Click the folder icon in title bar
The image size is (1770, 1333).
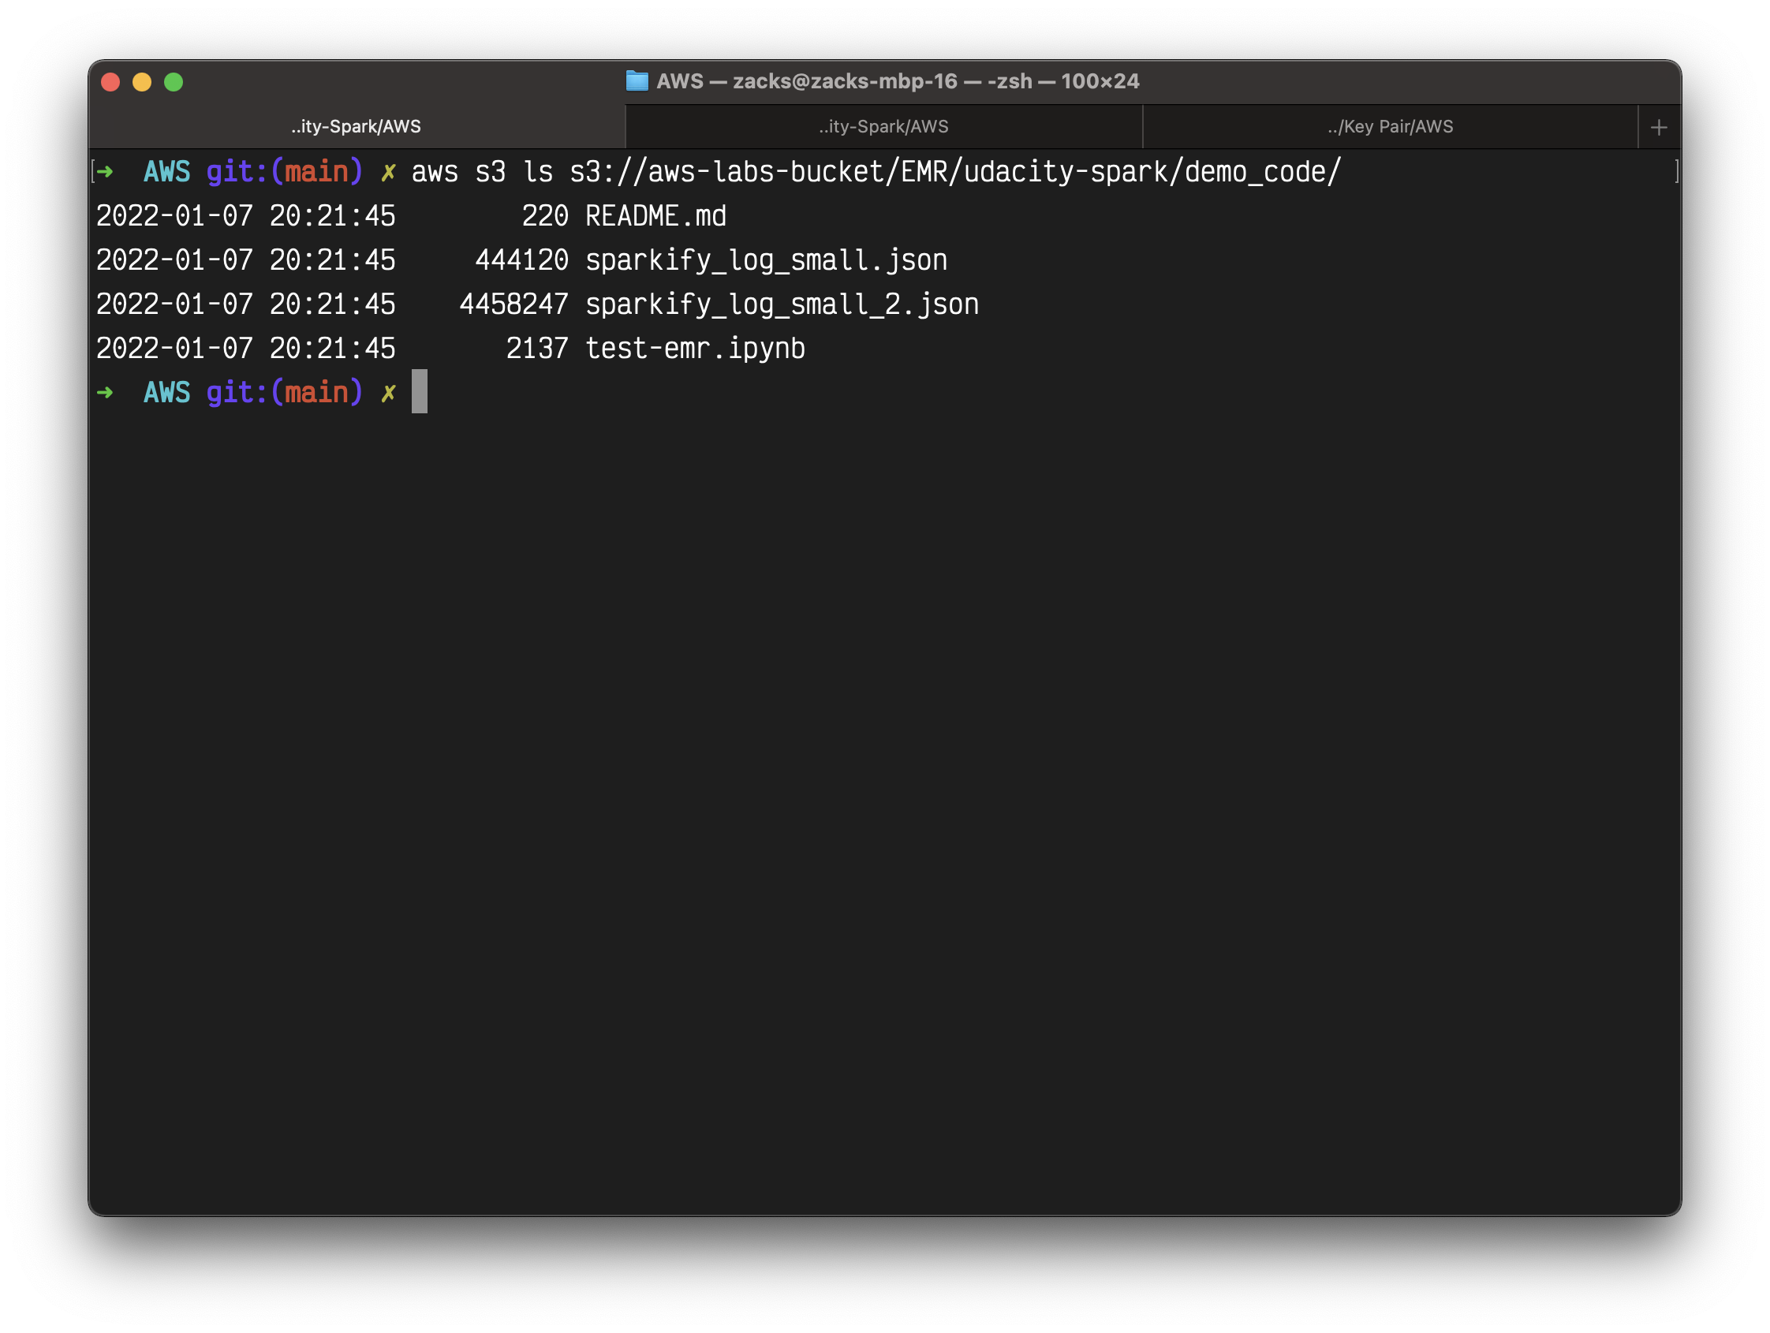(x=637, y=80)
